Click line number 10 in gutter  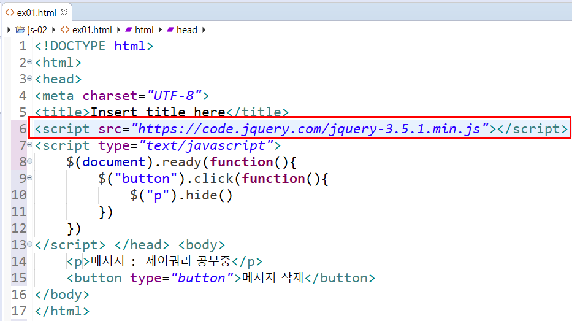(19, 195)
